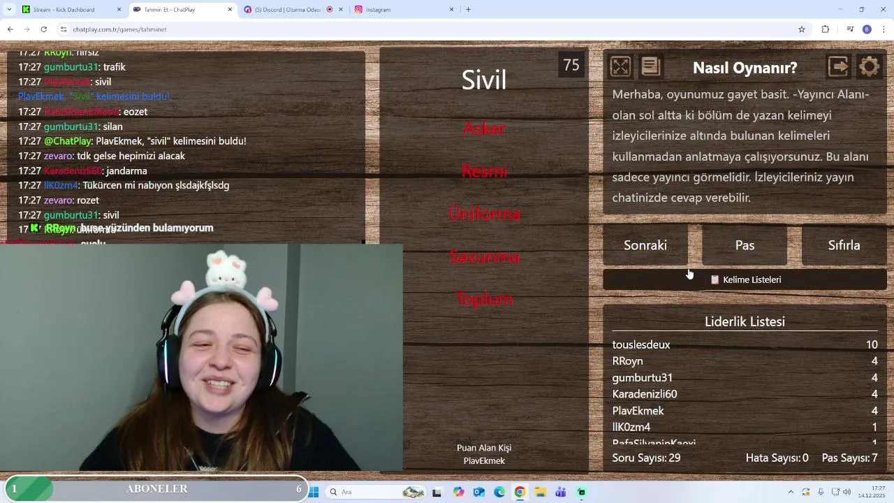Click gumburtu31 in the leaderboard
Viewport: 894px width, 503px height.
coord(643,378)
